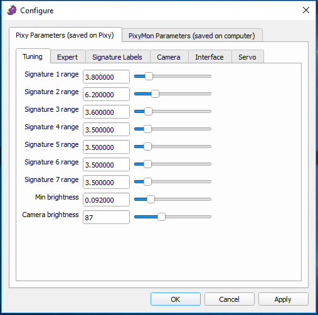
Task: Select the Camera tab
Action: pos(169,56)
